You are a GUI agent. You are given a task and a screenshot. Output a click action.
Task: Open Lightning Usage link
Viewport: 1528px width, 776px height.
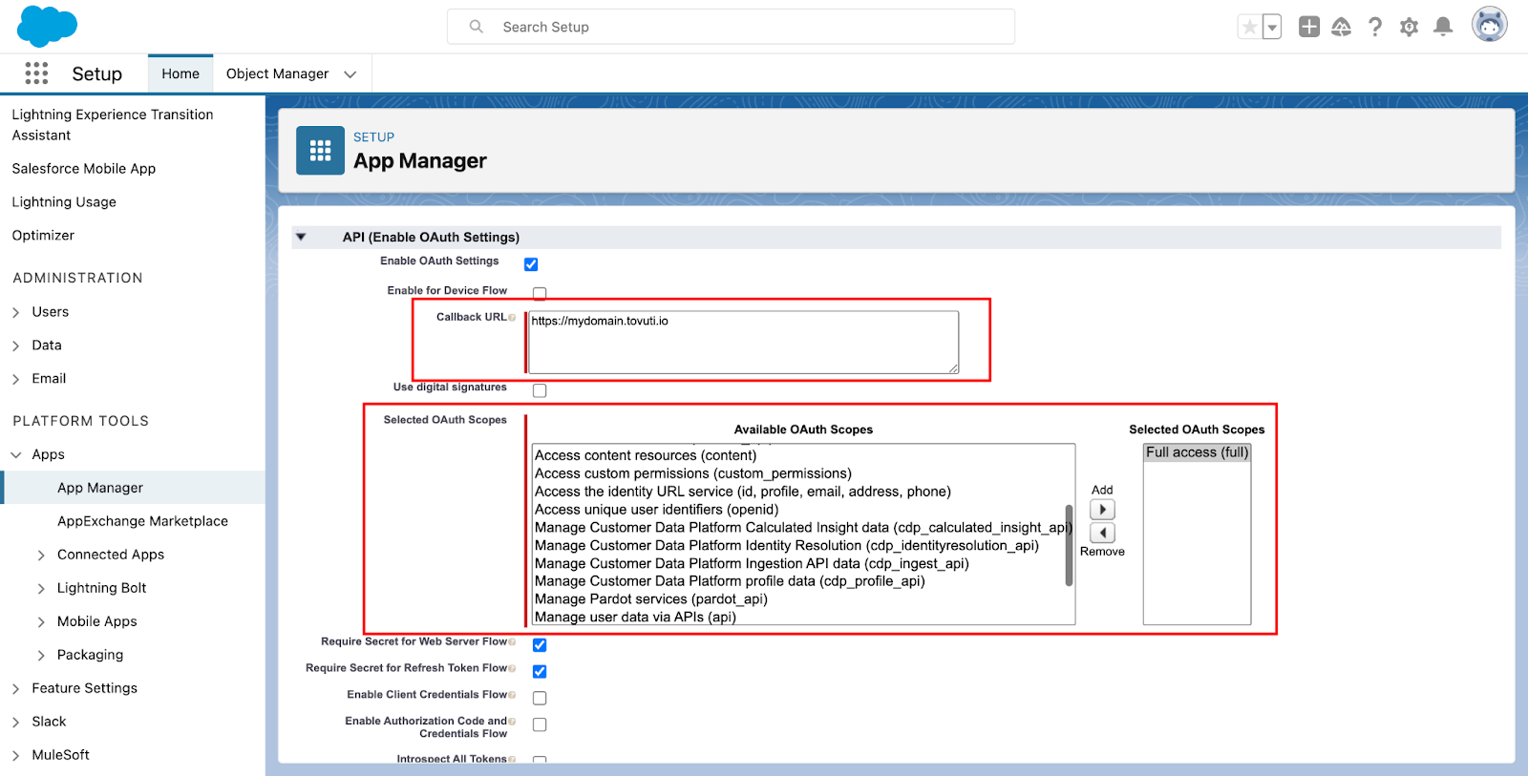pyautogui.click(x=64, y=202)
